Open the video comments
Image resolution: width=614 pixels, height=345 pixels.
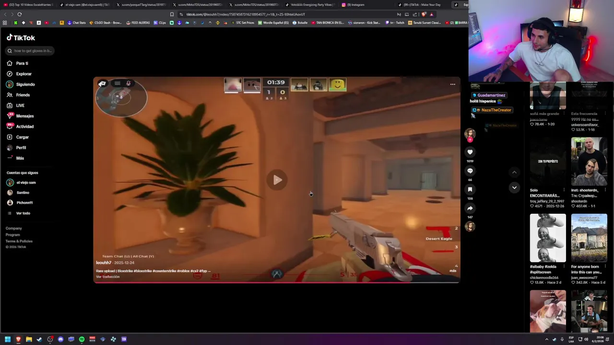pos(470,171)
